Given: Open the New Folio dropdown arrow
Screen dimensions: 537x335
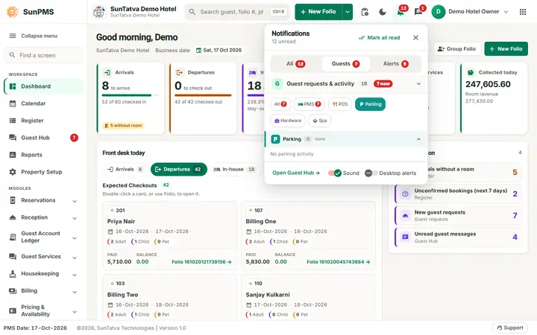Looking at the screenshot, I should (348, 12).
